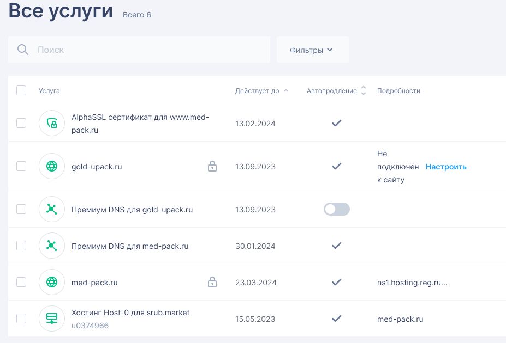Click the hosting server icon for srub.market
The image size is (506, 343).
(x=52, y=319)
